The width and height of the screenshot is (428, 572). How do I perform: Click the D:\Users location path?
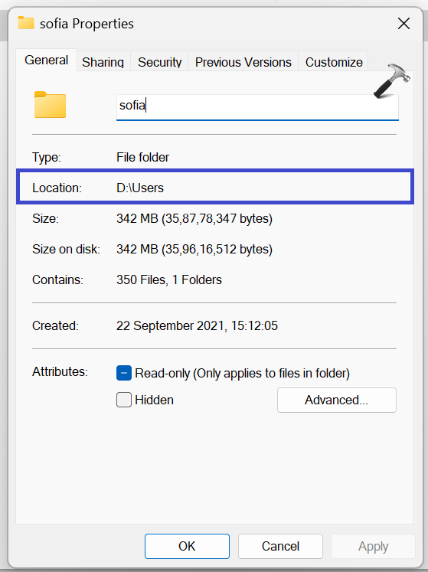pos(140,188)
